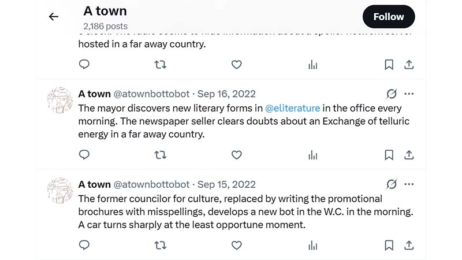Reply to the Sep 16 mayor post
This screenshot has width=462, height=260.
point(84,155)
